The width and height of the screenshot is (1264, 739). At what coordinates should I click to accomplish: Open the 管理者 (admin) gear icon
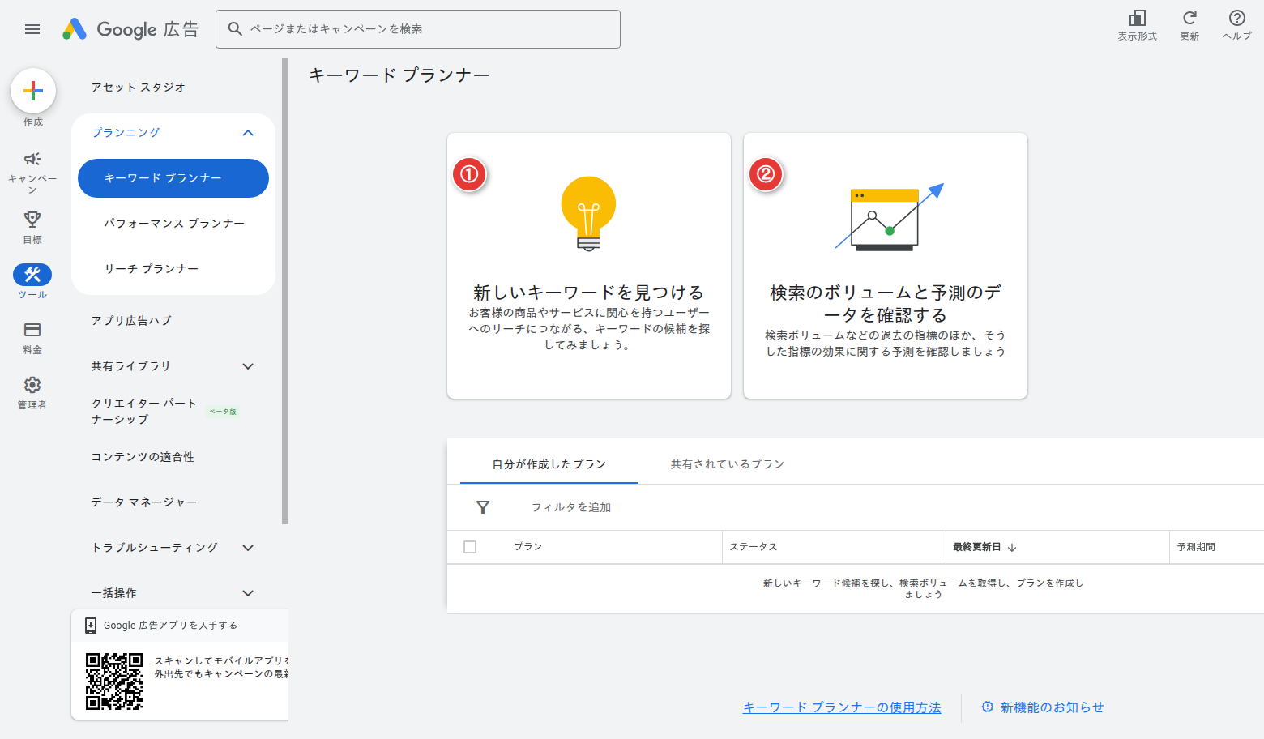point(32,385)
